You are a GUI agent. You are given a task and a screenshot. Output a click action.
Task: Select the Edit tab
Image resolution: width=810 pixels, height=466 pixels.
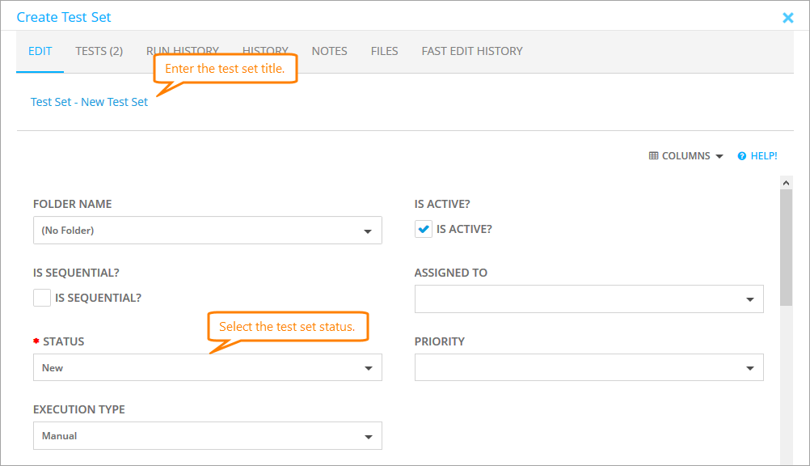pyautogui.click(x=40, y=51)
